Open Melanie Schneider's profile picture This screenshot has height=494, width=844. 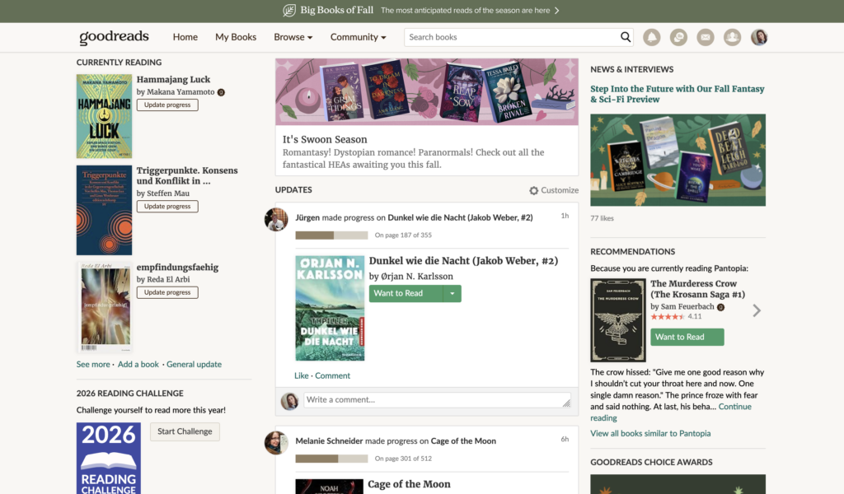tap(276, 442)
